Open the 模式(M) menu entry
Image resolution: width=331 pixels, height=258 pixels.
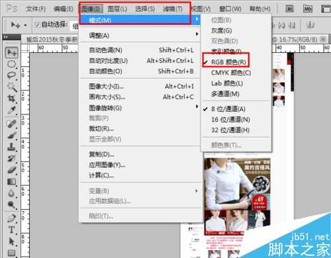point(140,21)
